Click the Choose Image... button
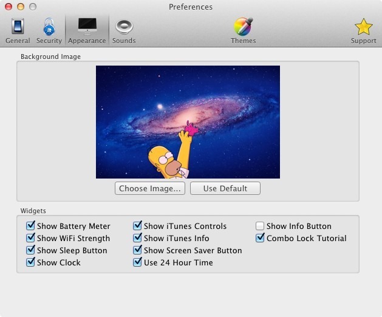The image size is (382, 317). point(150,188)
